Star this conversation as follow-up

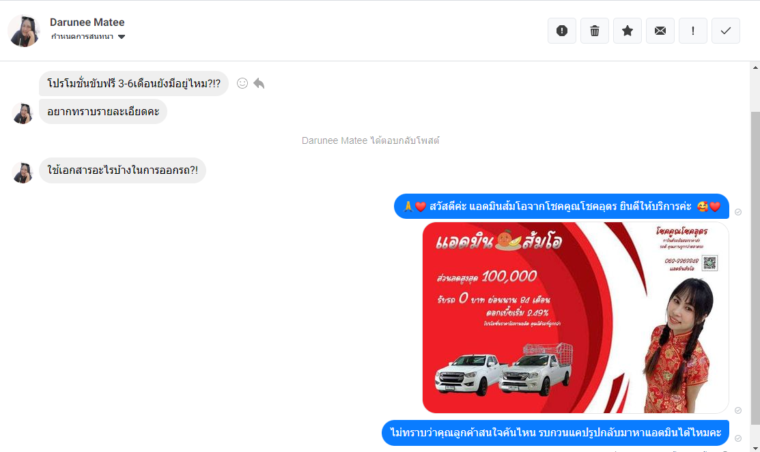coord(628,31)
